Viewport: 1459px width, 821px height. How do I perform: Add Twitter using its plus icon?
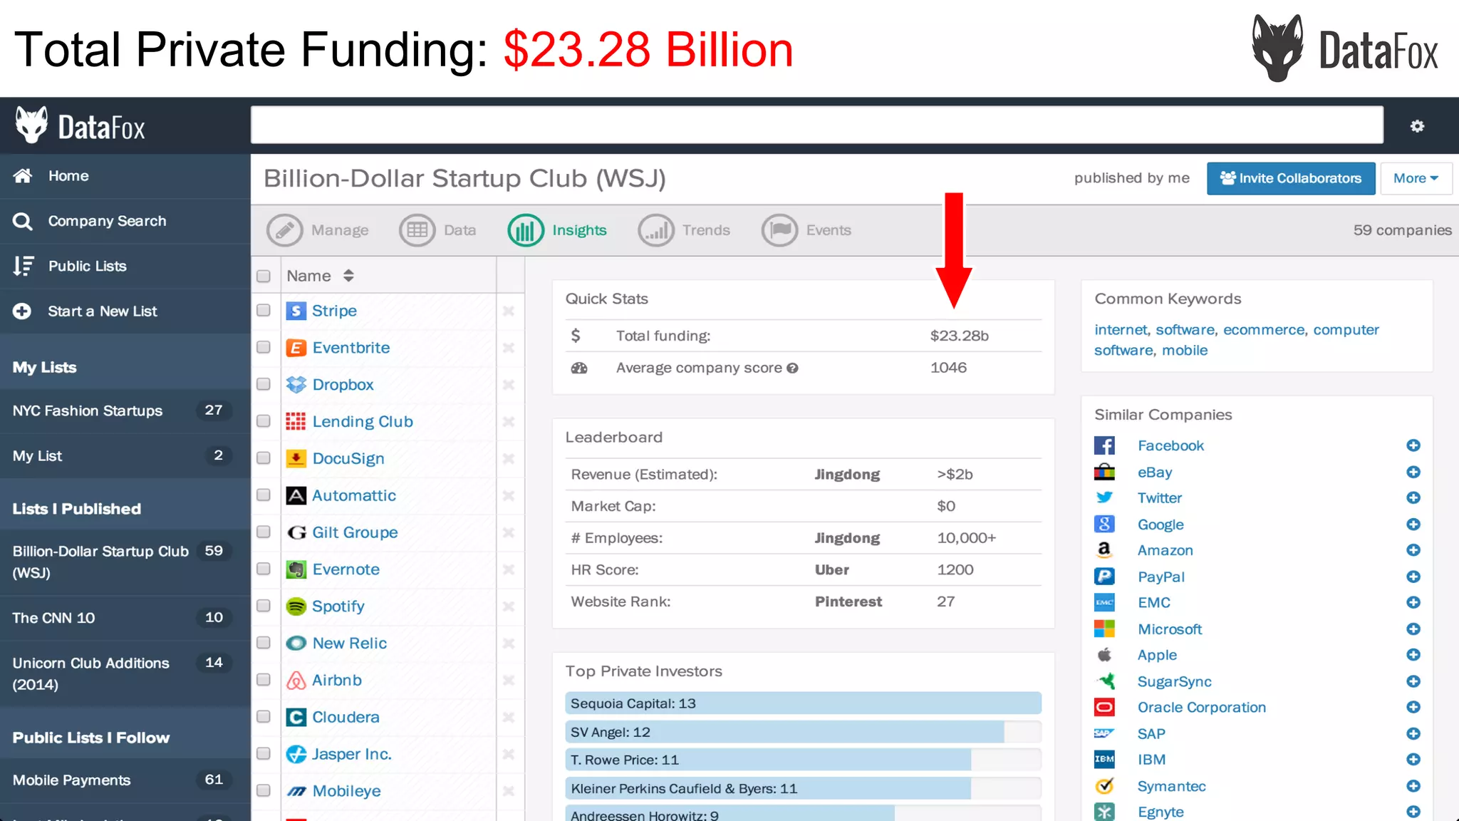click(x=1413, y=497)
